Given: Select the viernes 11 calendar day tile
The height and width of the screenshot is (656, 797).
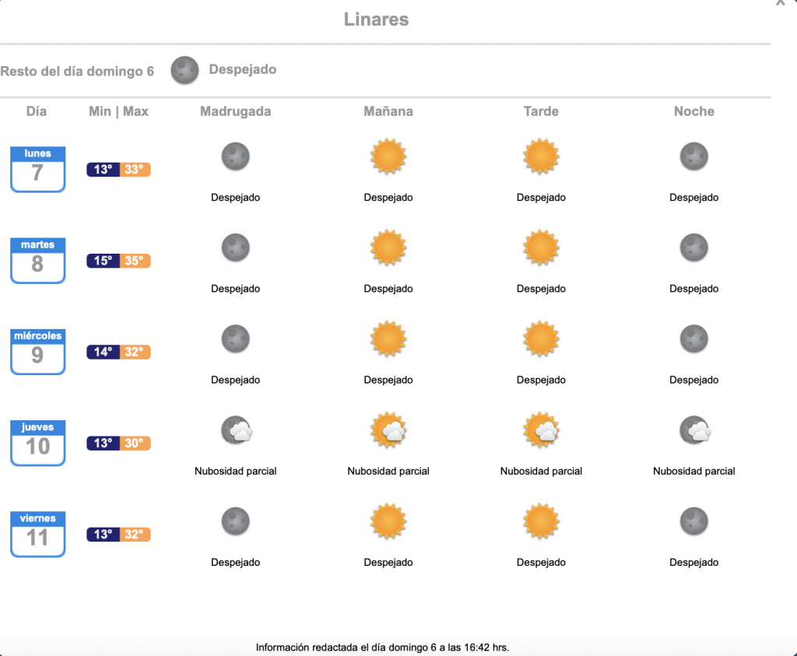Looking at the screenshot, I should (x=37, y=534).
